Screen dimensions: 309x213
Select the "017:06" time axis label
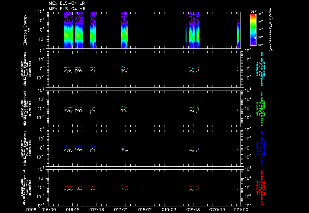(97, 210)
